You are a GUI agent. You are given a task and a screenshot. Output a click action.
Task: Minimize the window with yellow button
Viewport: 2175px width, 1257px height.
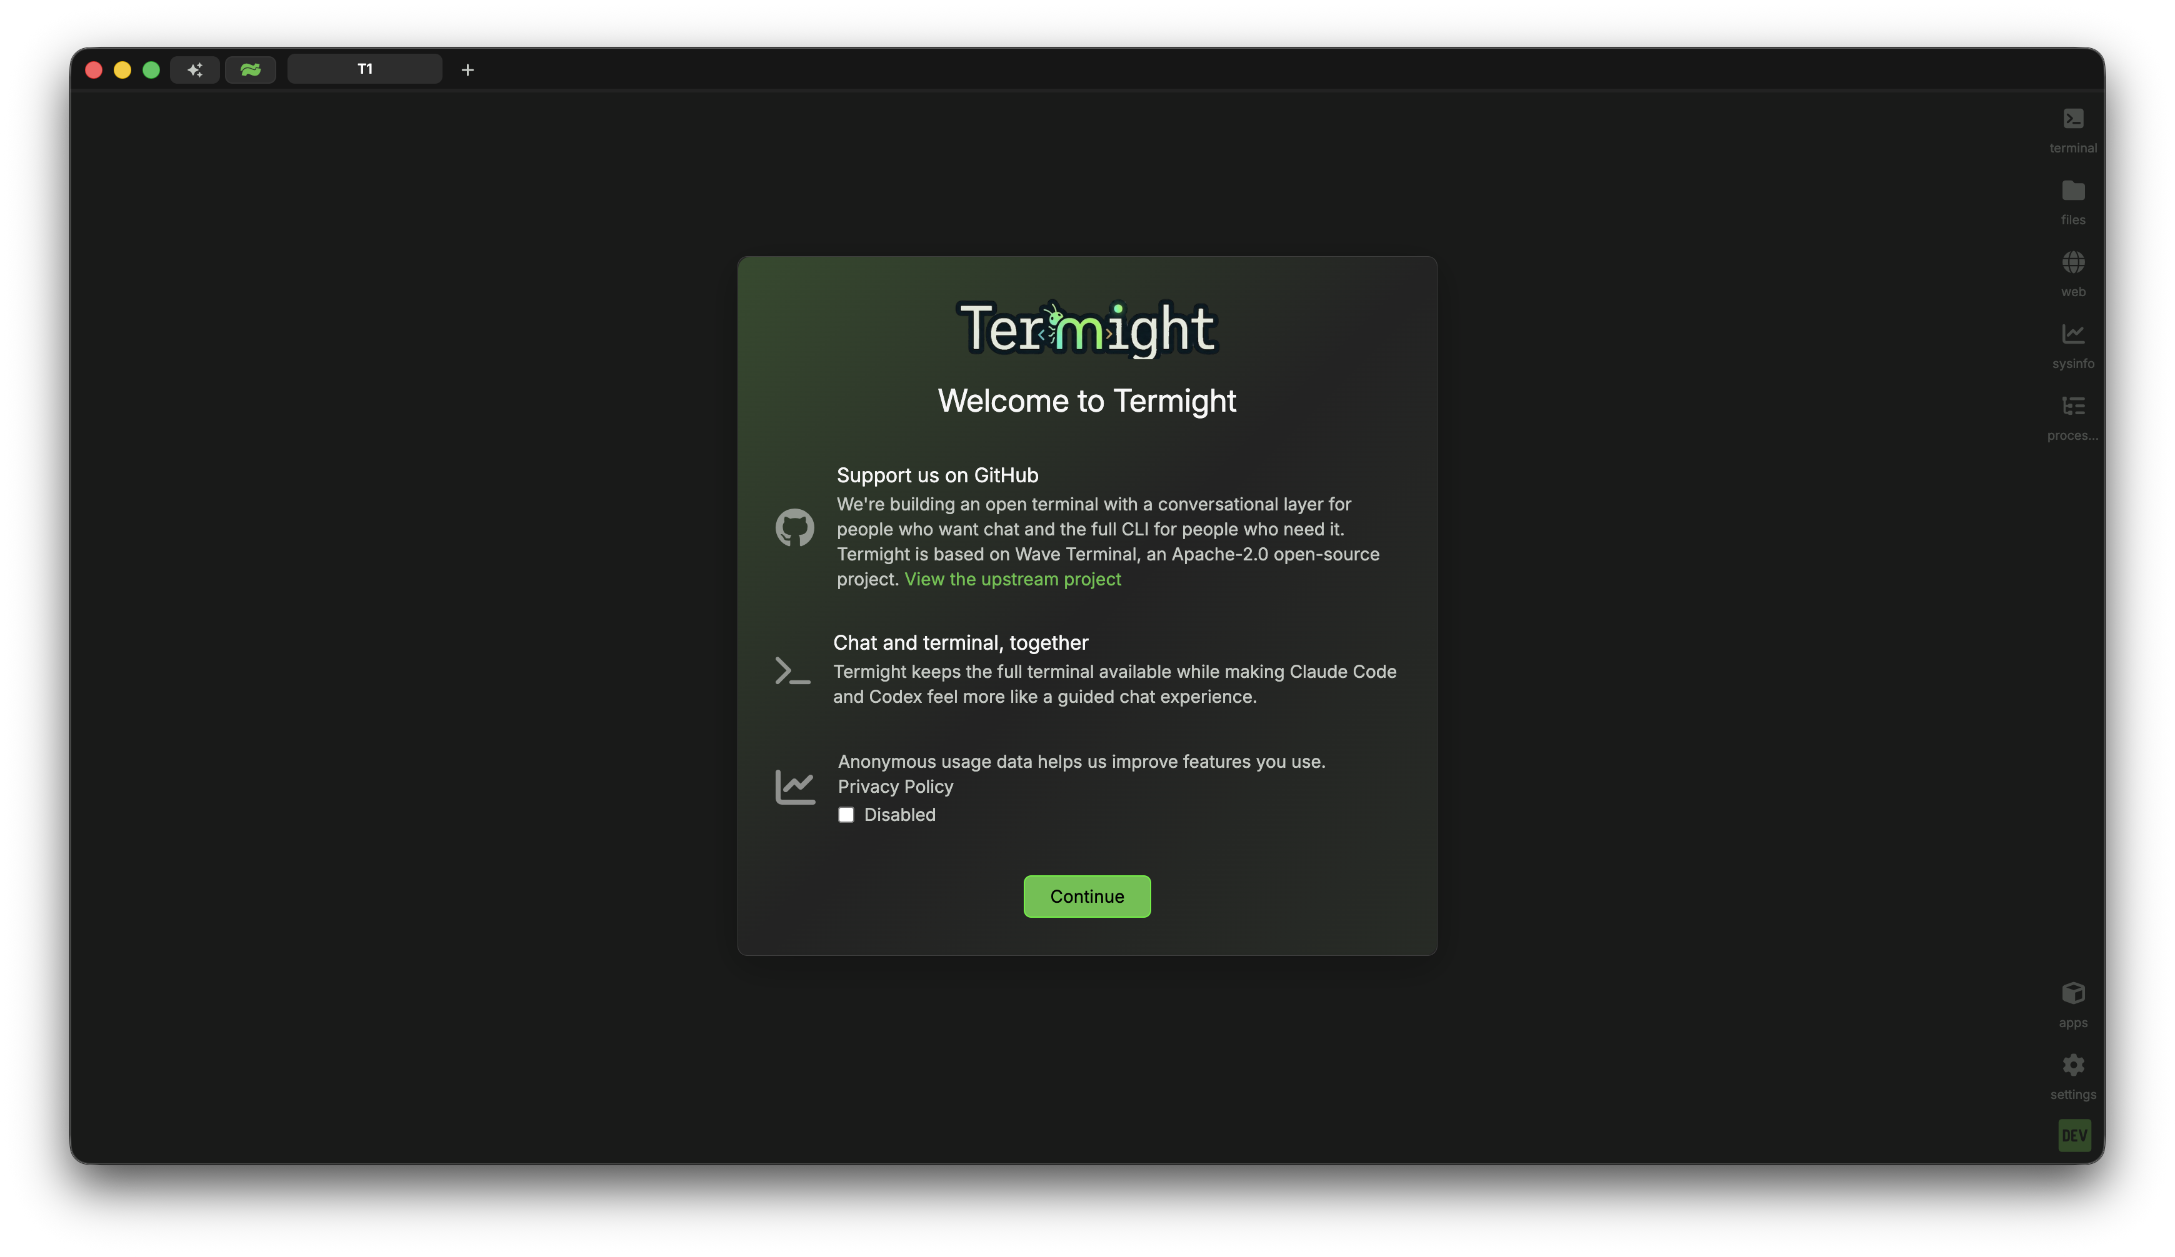tap(122, 70)
